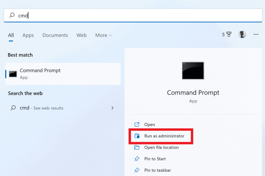
Task: Expand the More filter dropdown
Action: (104, 35)
